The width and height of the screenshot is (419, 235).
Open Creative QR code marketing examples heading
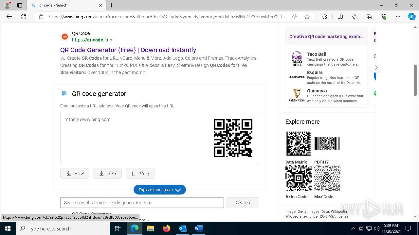pos(326,37)
